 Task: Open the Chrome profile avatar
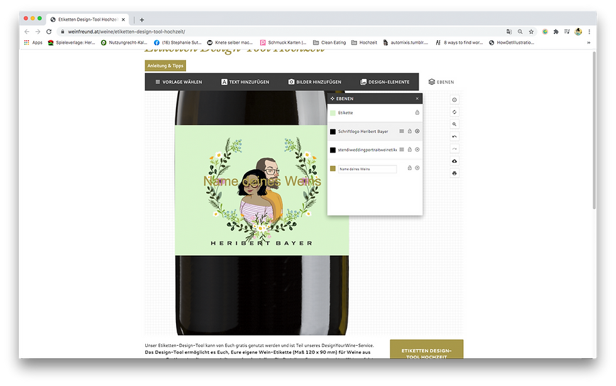click(578, 32)
